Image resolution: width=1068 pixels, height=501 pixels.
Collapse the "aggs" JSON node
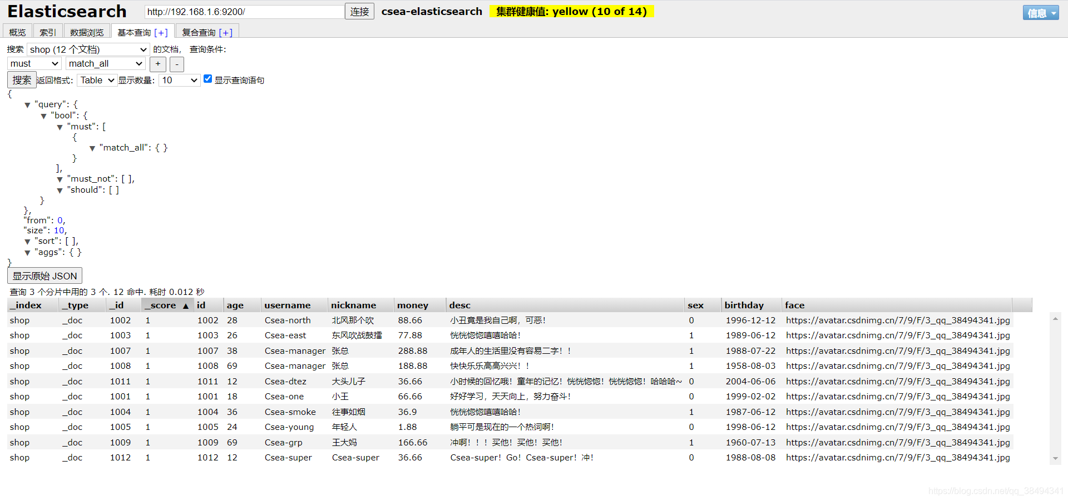click(27, 253)
